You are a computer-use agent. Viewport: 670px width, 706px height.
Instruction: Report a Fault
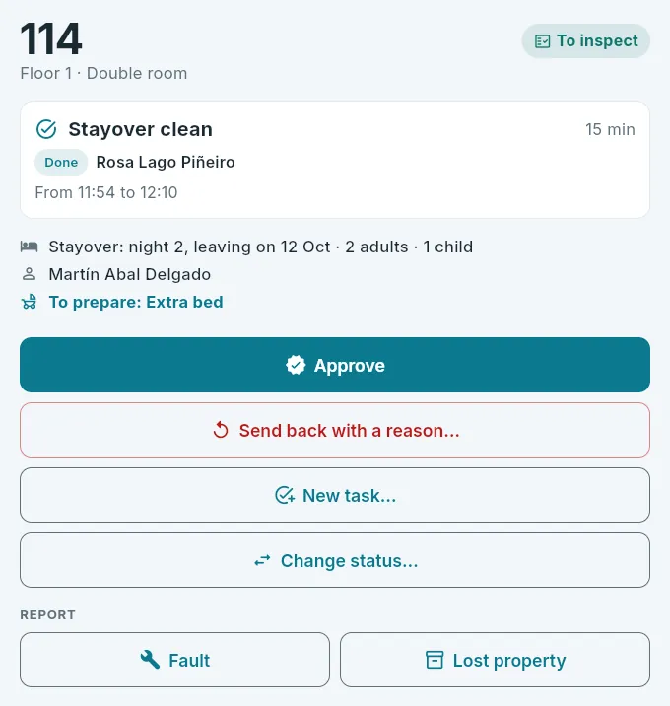click(x=174, y=660)
